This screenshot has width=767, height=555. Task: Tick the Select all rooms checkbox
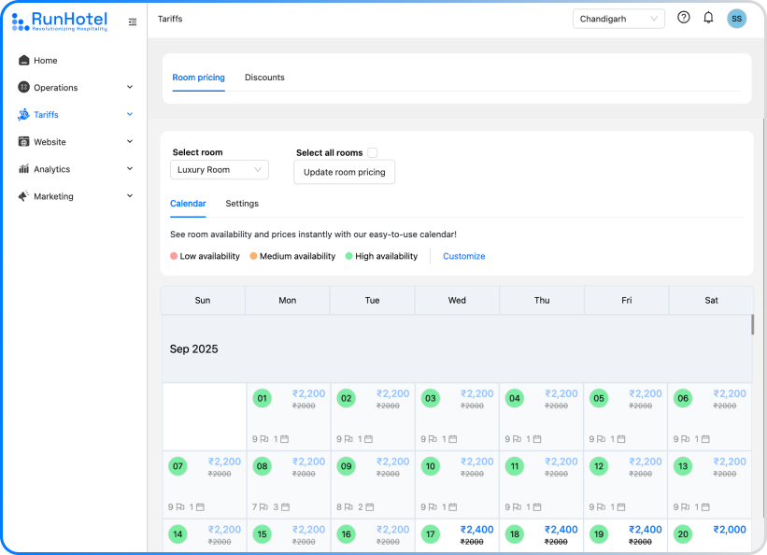tap(372, 152)
